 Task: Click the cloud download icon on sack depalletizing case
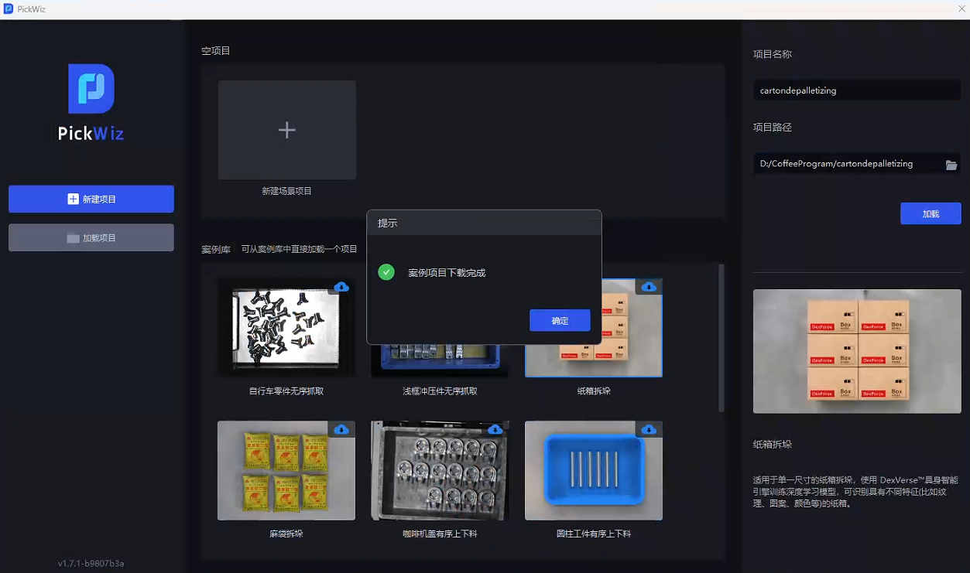pos(341,429)
